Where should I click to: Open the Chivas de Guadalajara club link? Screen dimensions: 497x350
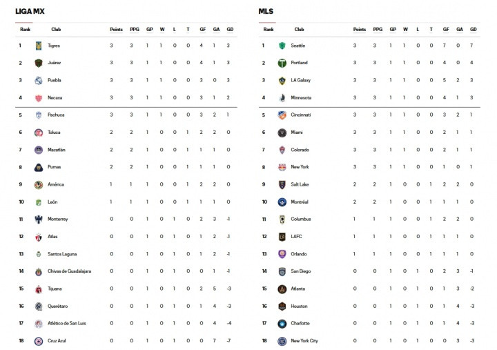pyautogui.click(x=69, y=271)
